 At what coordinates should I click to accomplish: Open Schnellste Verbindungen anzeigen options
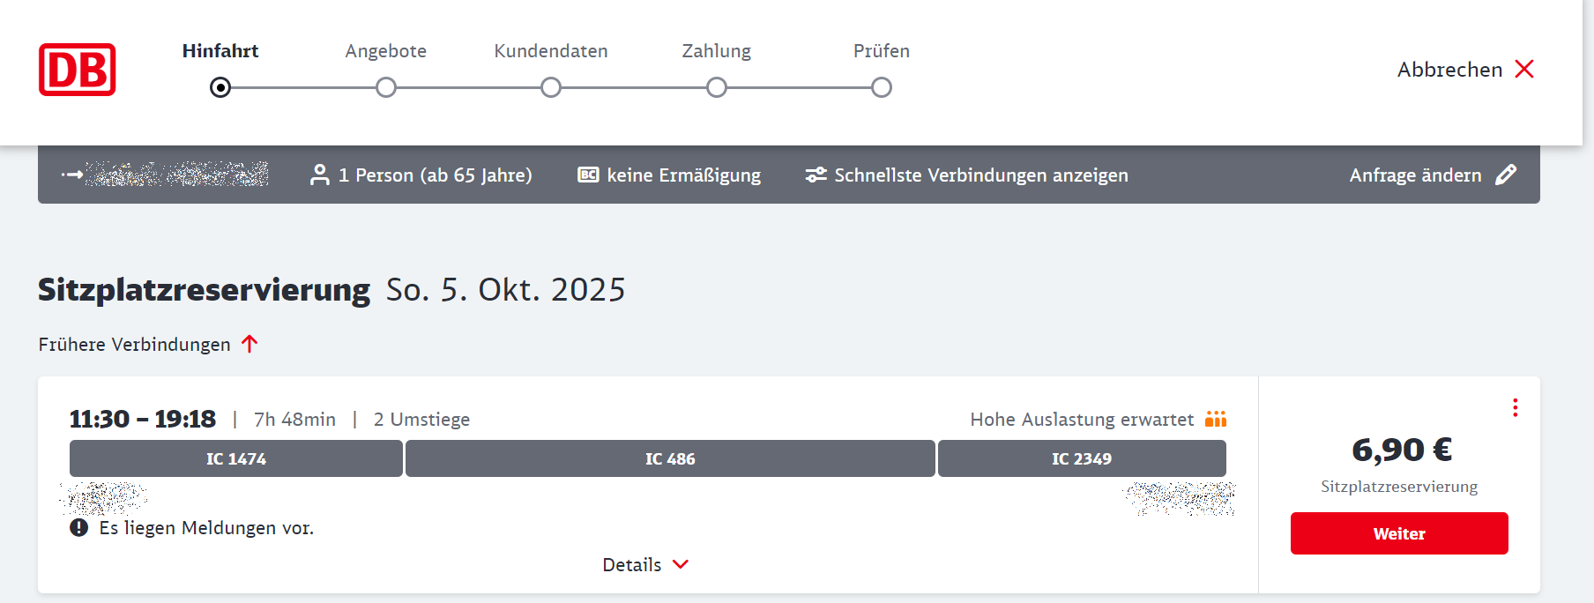tap(980, 175)
